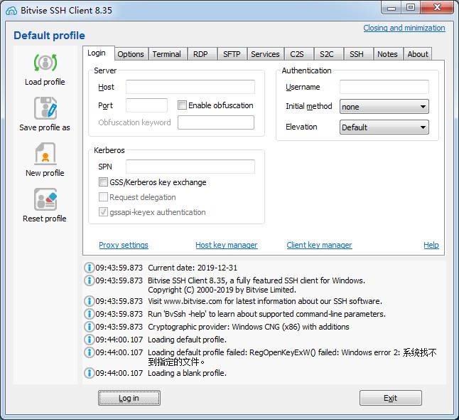459x420 pixels.
Task: Switch to the Terminal tab
Action: 166,54
